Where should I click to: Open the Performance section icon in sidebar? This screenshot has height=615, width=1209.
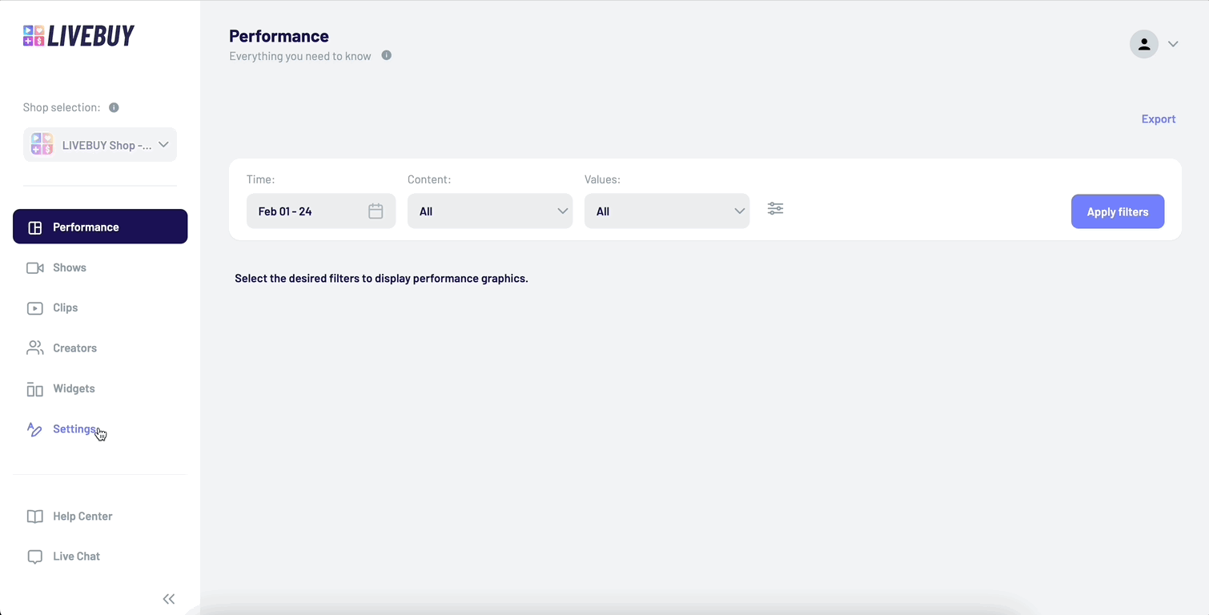pos(34,227)
